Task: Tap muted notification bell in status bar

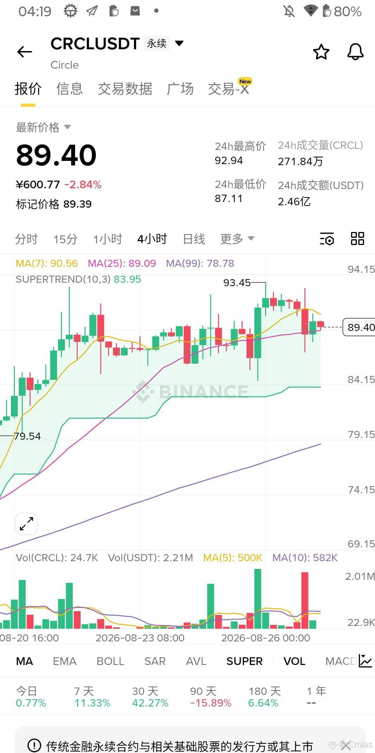Action: (x=289, y=11)
